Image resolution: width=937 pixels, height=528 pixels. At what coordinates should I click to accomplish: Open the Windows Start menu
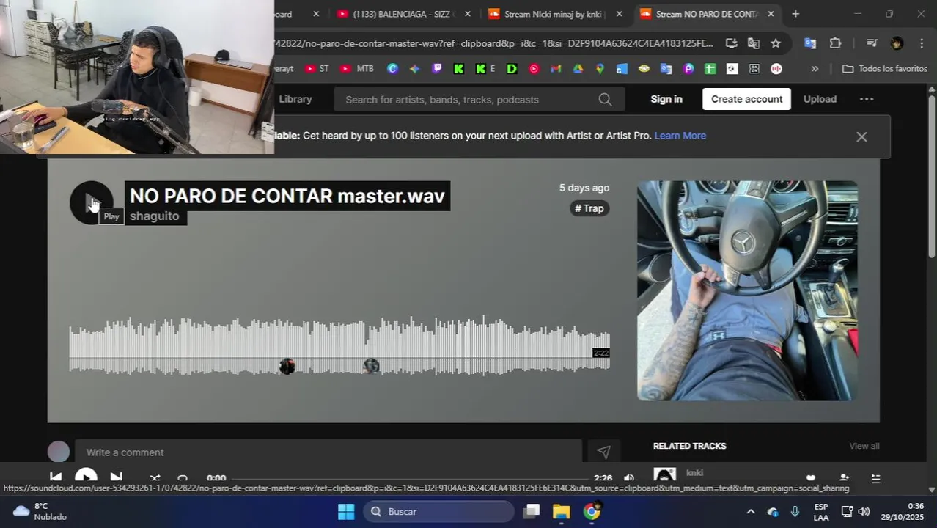click(346, 511)
